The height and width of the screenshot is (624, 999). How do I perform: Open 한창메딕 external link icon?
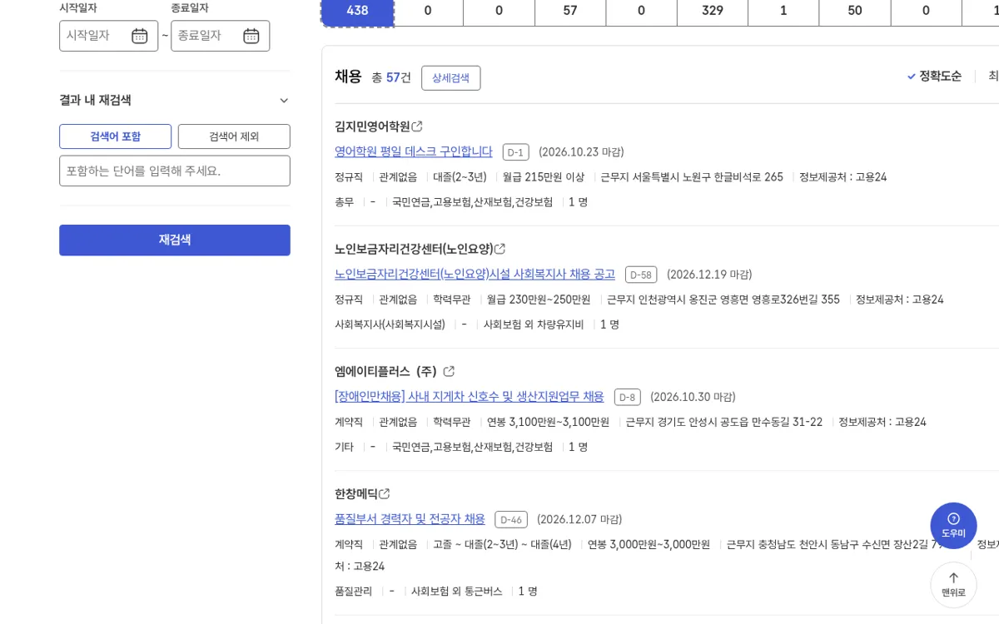[x=385, y=494]
